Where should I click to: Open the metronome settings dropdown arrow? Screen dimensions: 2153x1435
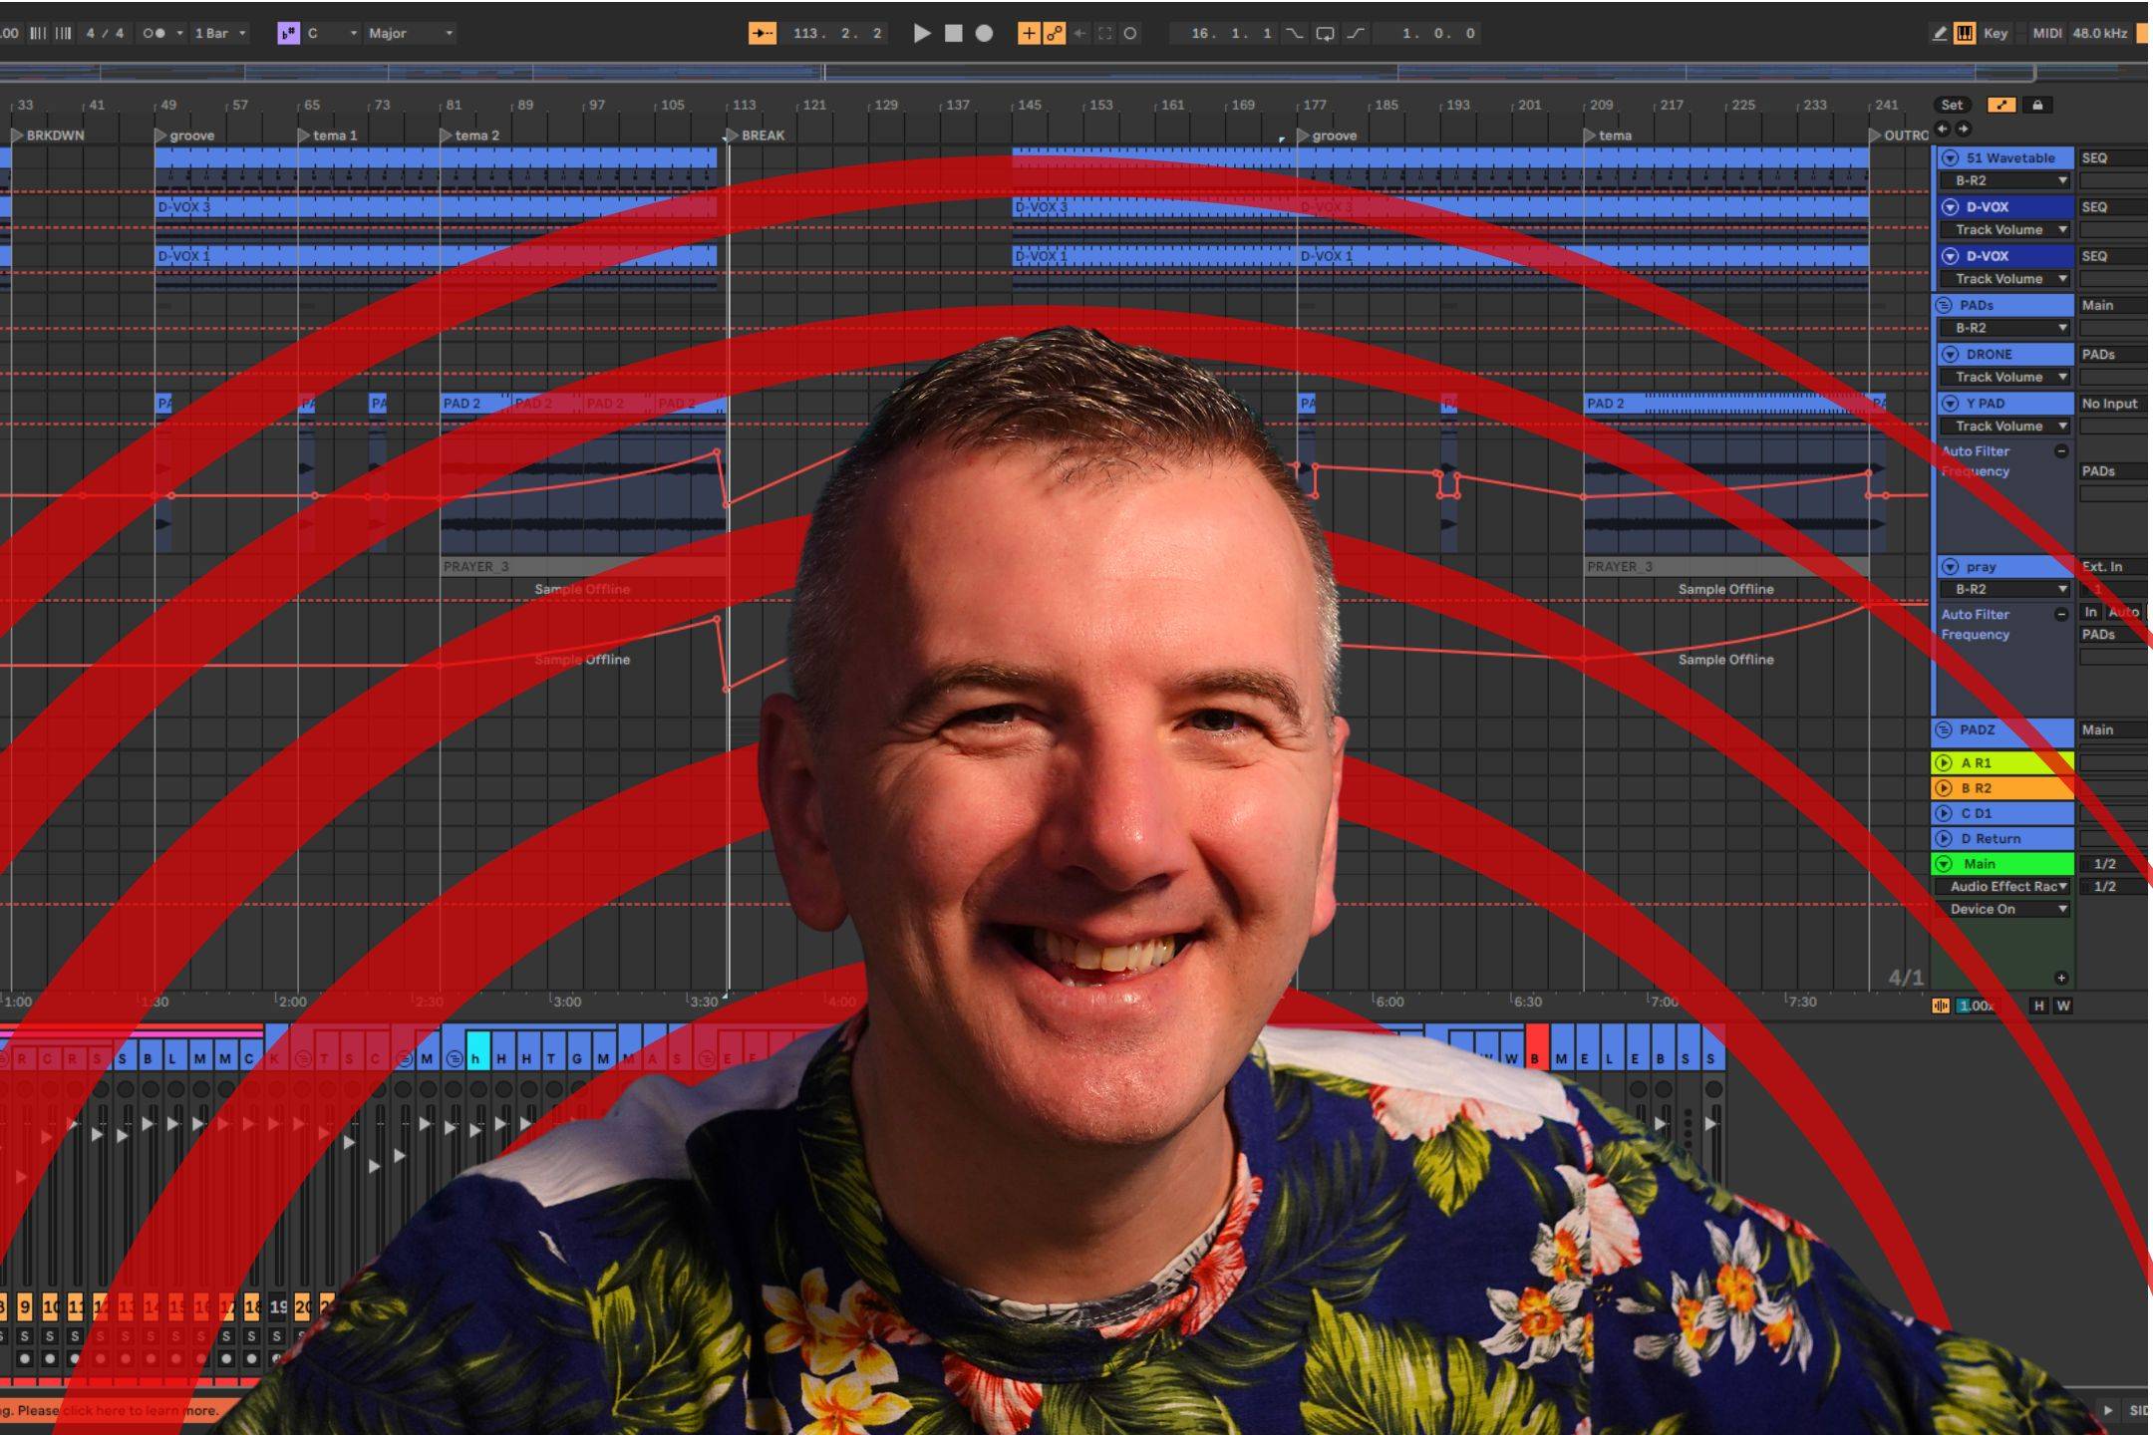click(179, 33)
